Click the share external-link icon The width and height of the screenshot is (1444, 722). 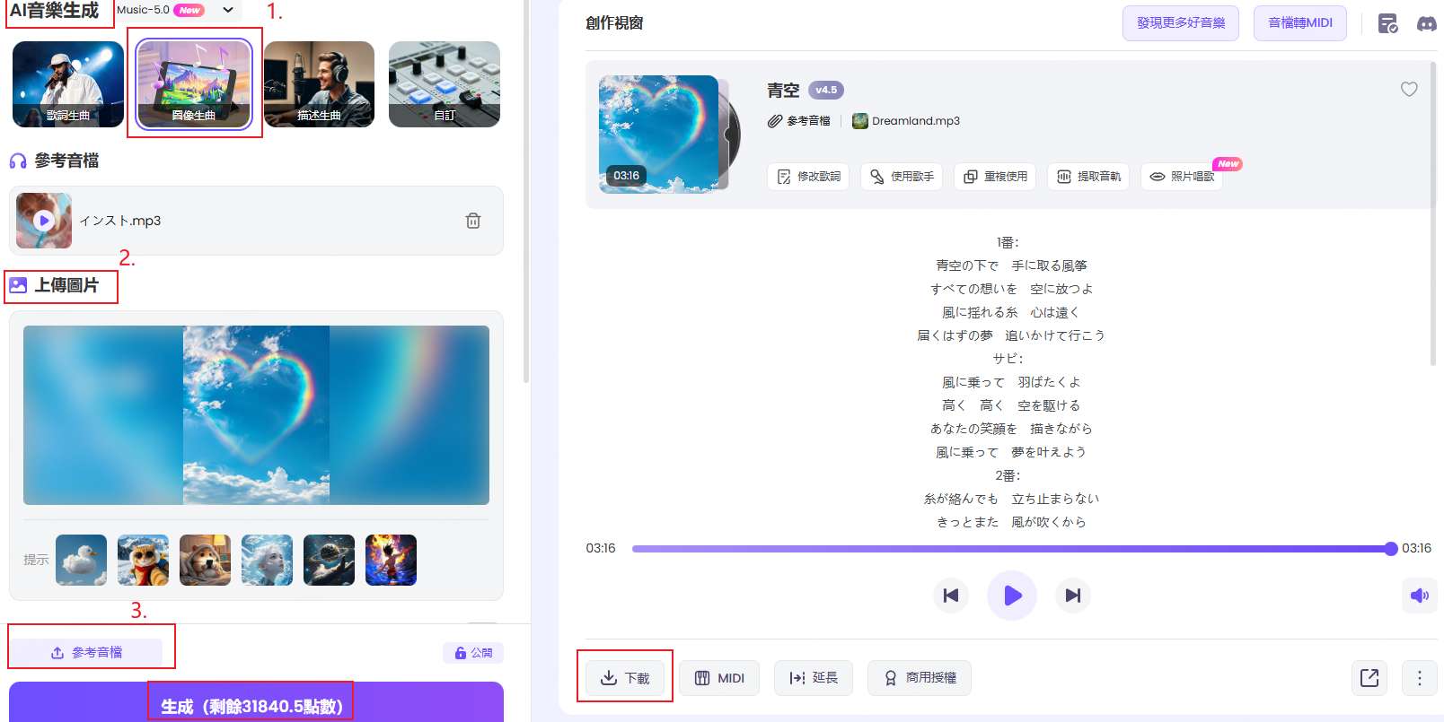coord(1369,678)
